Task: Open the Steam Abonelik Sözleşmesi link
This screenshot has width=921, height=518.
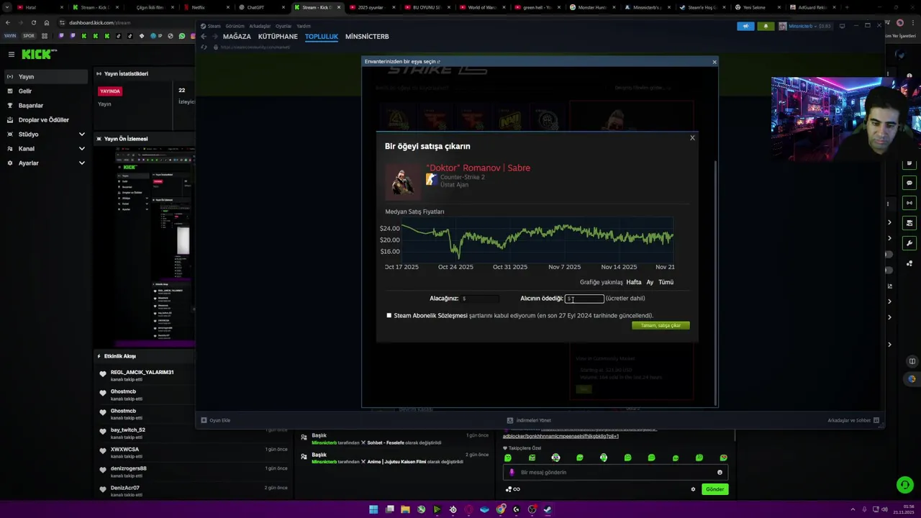Action: (x=430, y=315)
